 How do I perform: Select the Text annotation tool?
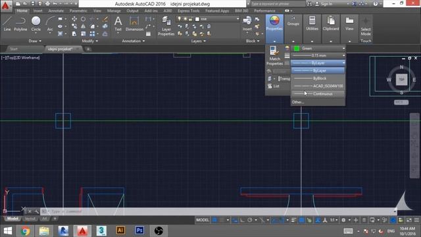tap(118, 24)
